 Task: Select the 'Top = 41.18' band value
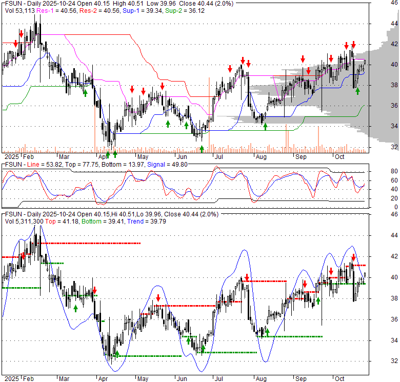click(62, 222)
